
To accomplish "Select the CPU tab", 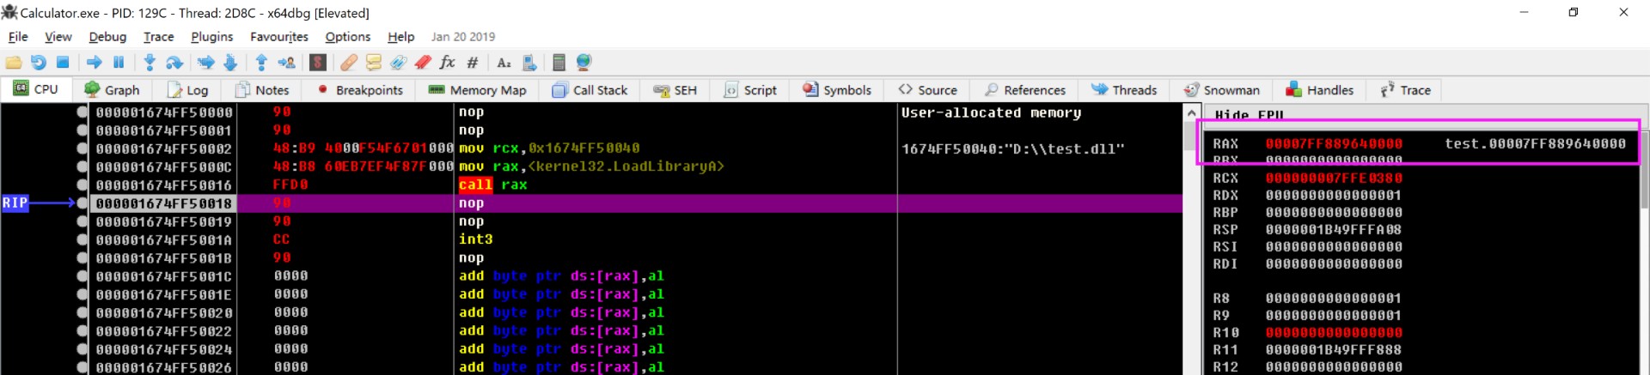I will 36,90.
